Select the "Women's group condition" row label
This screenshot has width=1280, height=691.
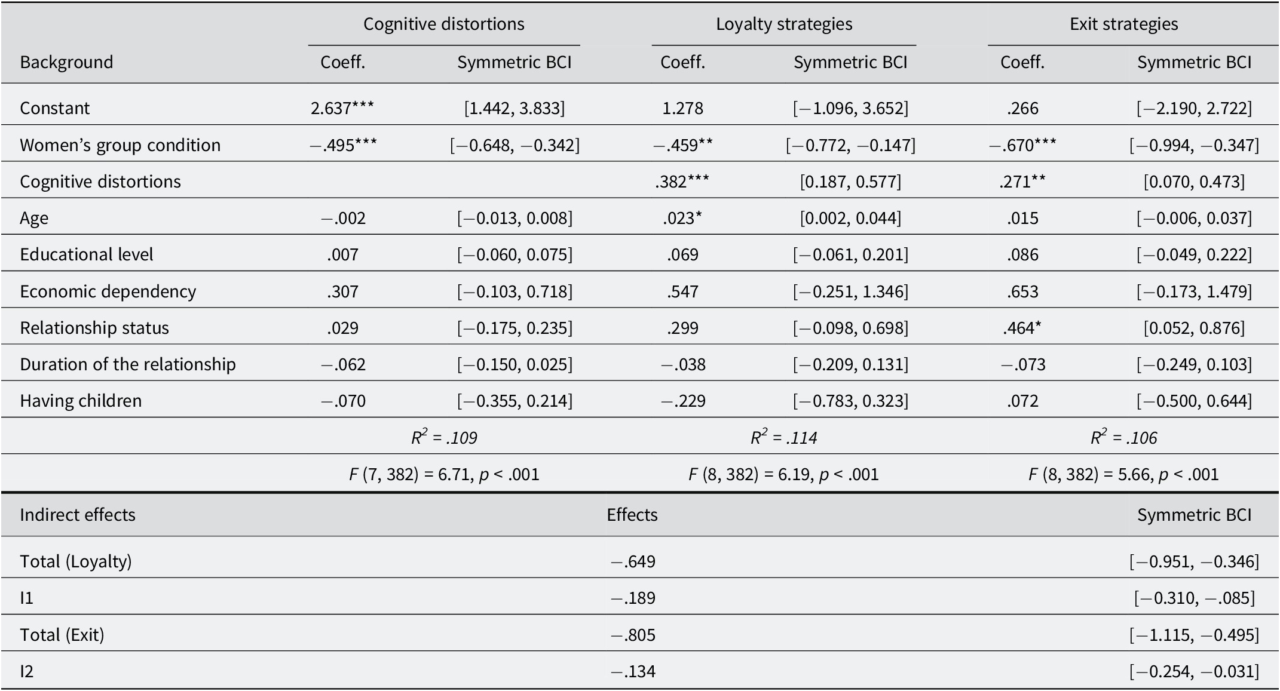(120, 145)
